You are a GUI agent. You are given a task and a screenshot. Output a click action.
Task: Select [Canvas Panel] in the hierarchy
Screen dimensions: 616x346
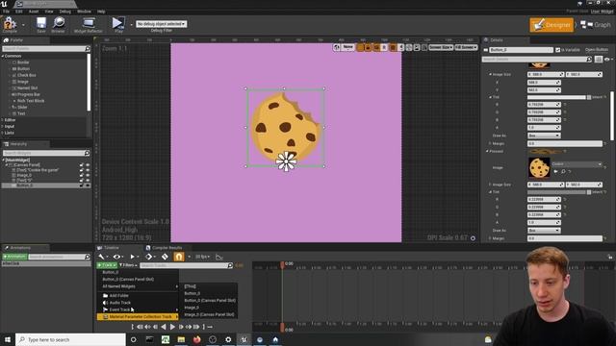point(27,165)
